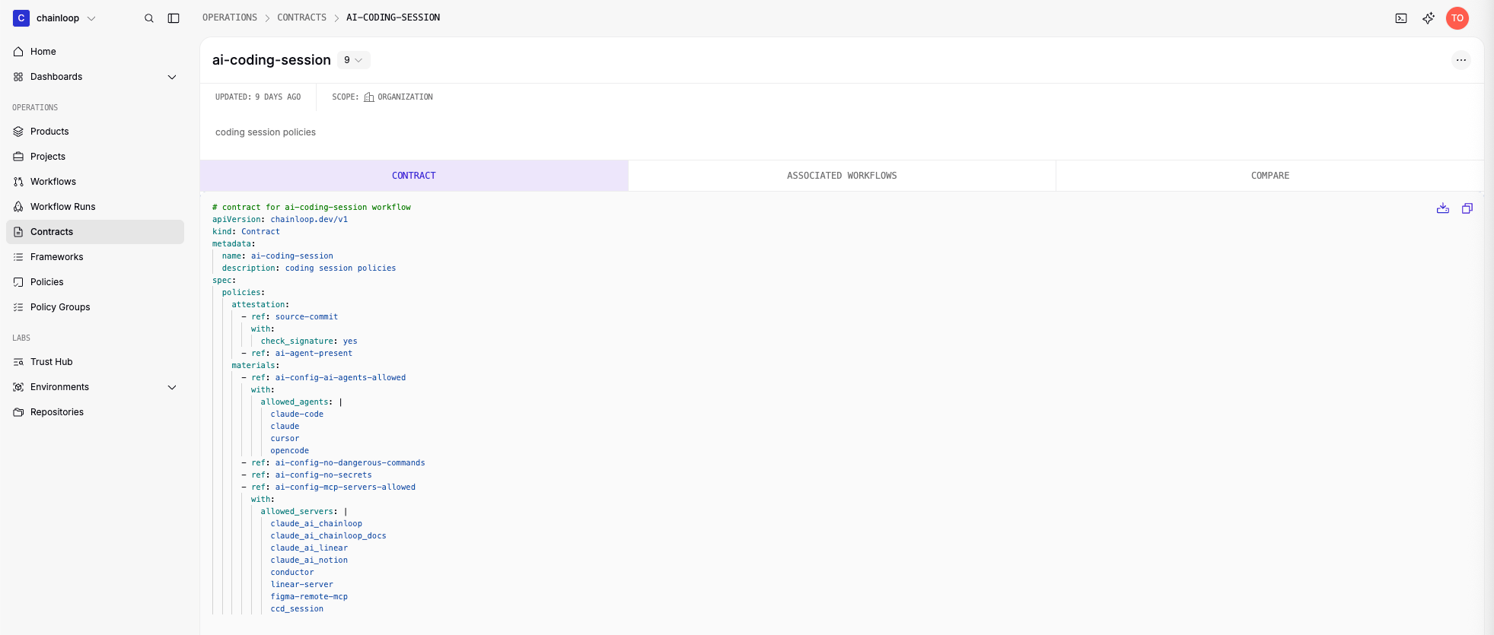Open Trust Hub in sidebar
Viewport: 1494px width, 635px height.
coord(95,362)
